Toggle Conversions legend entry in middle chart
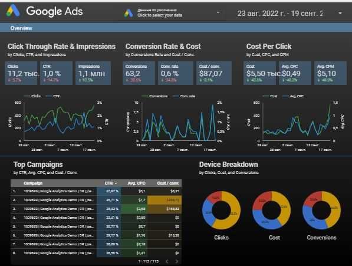Image resolution: width=352 pixels, height=266 pixels. point(154,96)
